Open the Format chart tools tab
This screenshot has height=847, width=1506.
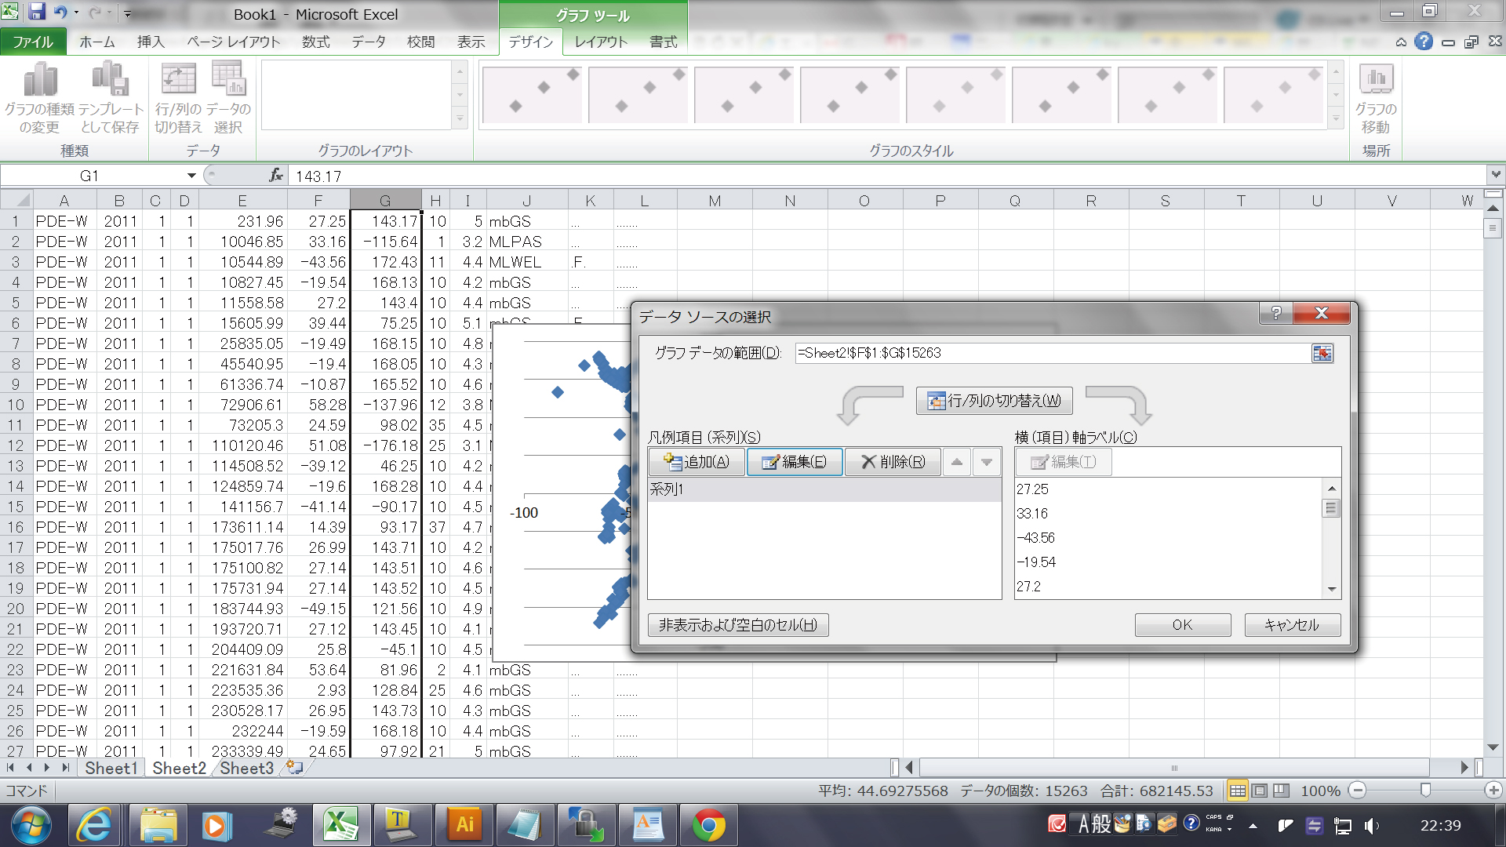663,42
